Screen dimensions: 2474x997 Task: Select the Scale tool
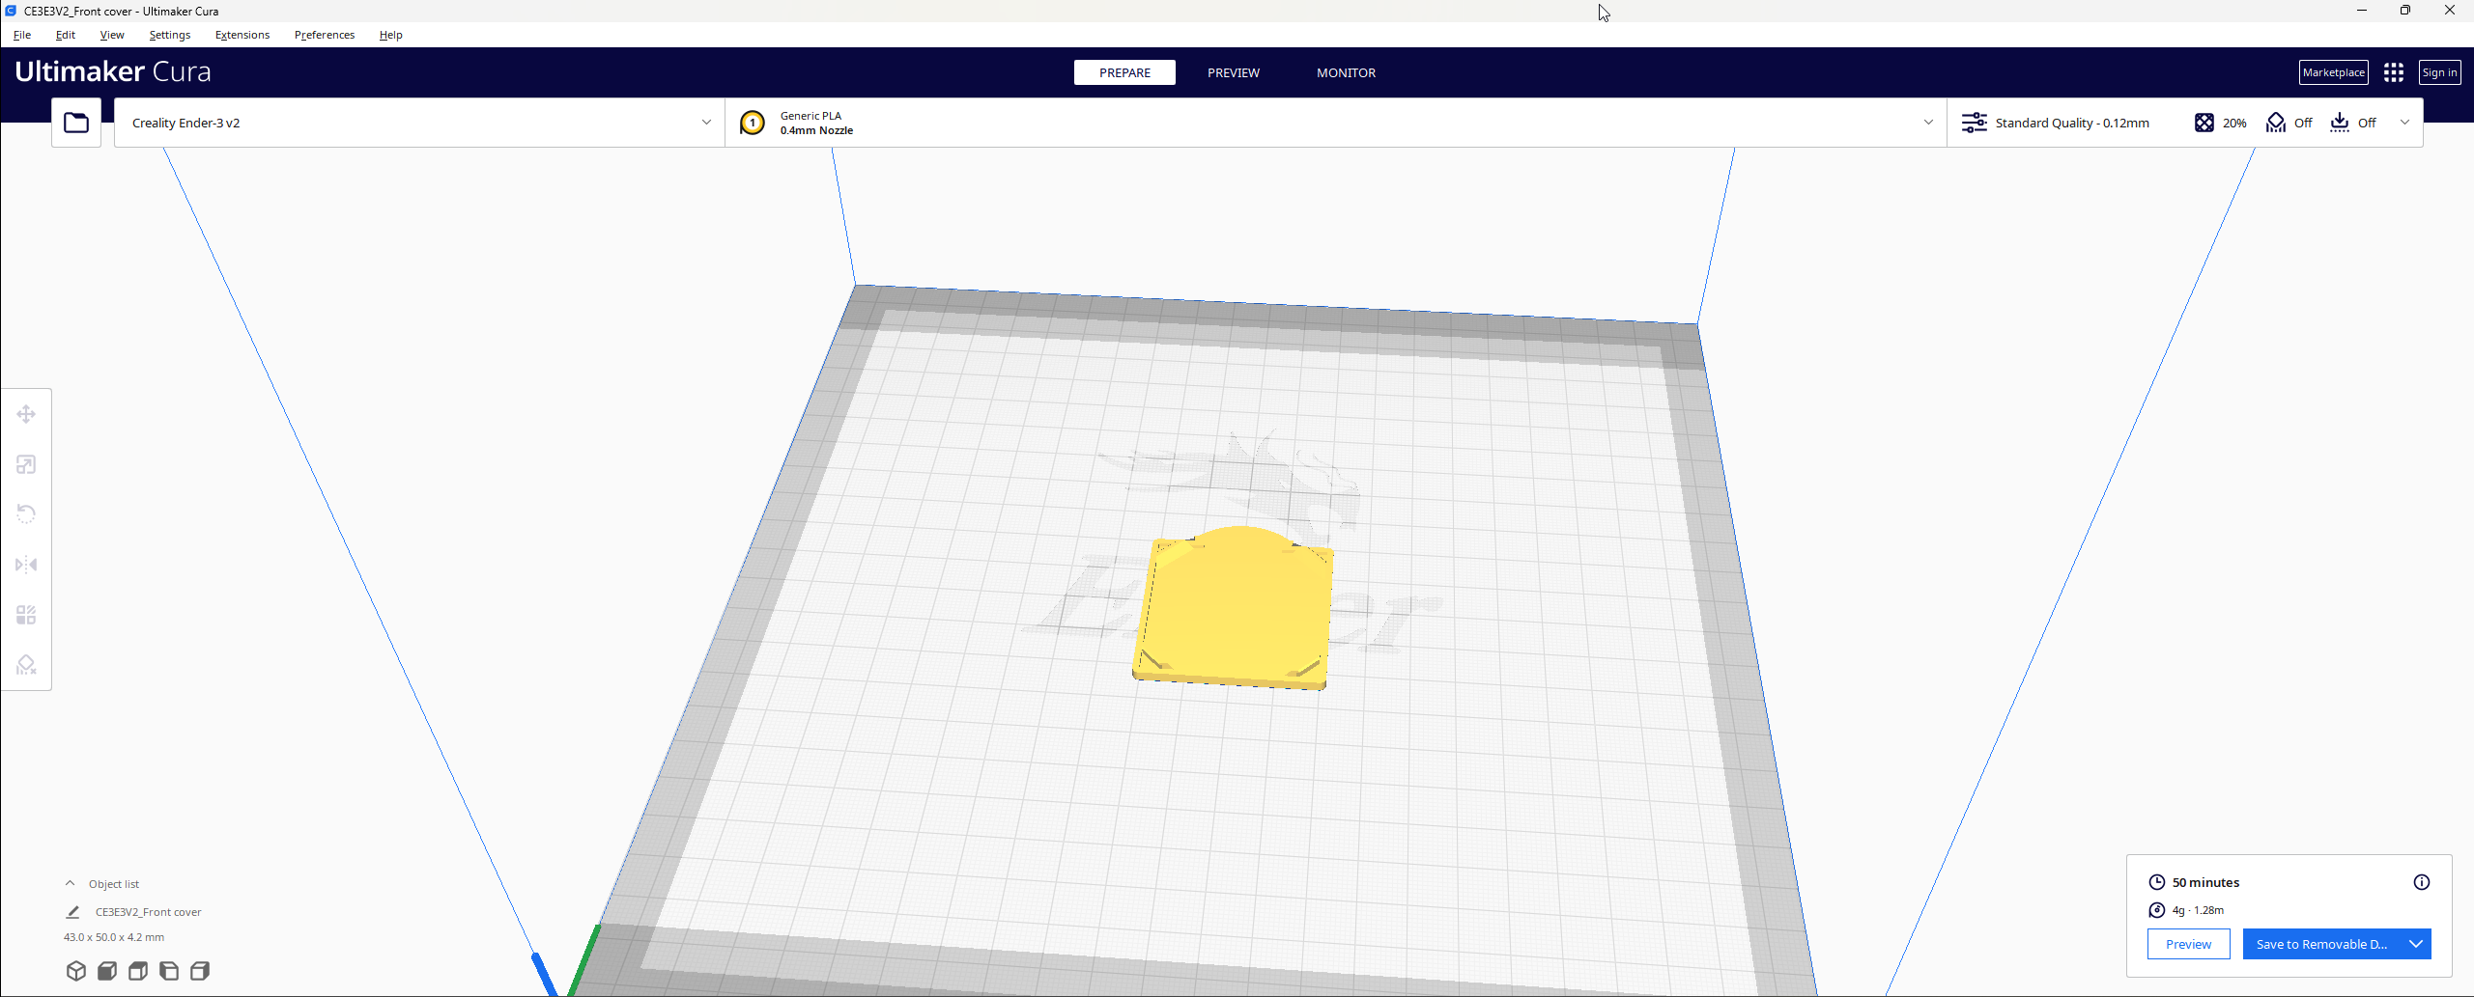click(26, 464)
